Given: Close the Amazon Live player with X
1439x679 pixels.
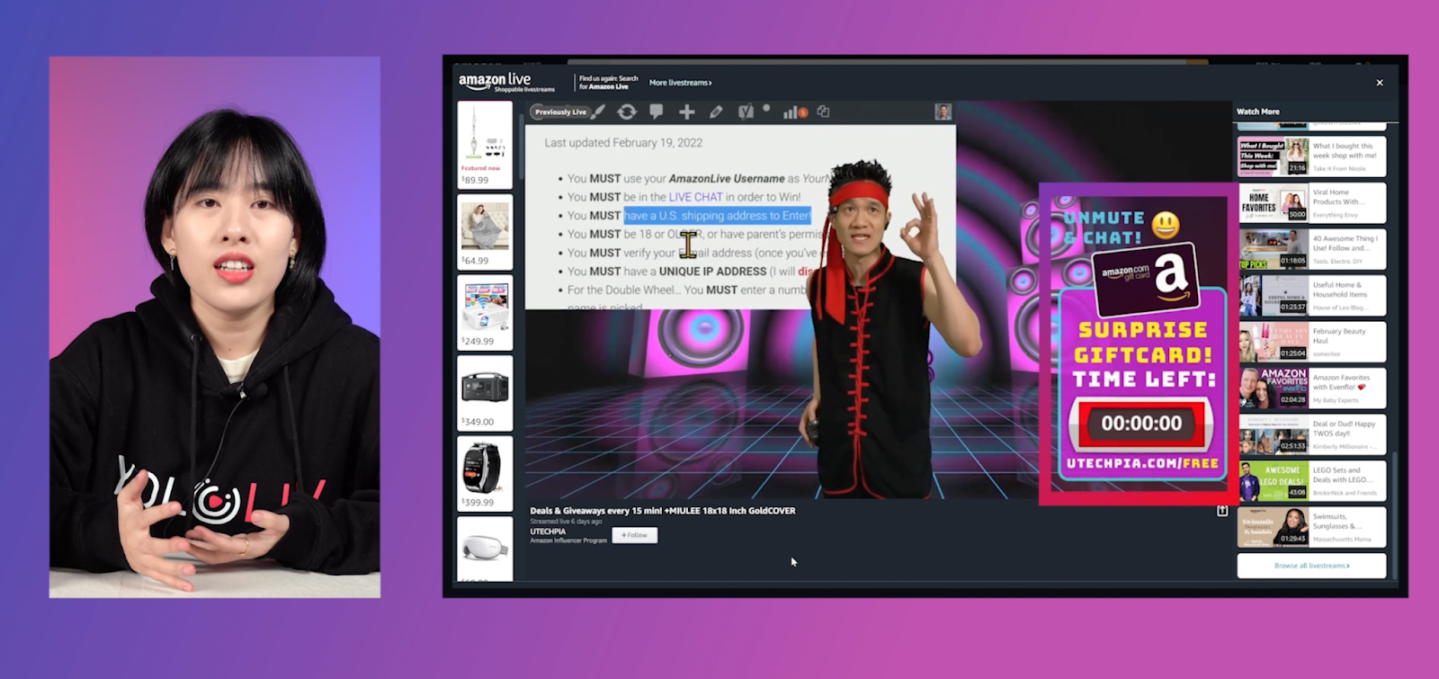Looking at the screenshot, I should [1380, 83].
